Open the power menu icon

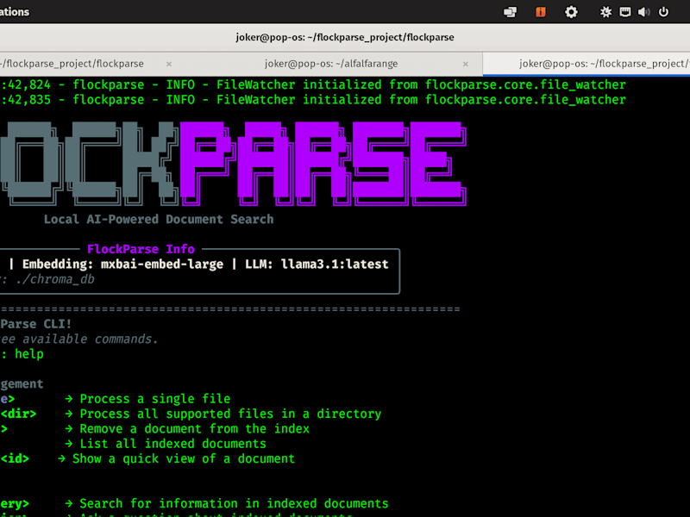click(x=663, y=12)
